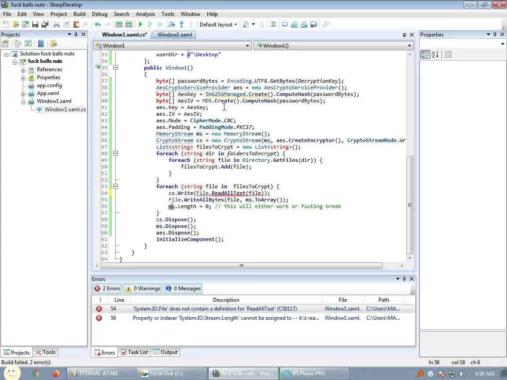Viewport: 507px width, 380px height.
Task: Click the Projects panel refresh icon
Action: [28, 44]
